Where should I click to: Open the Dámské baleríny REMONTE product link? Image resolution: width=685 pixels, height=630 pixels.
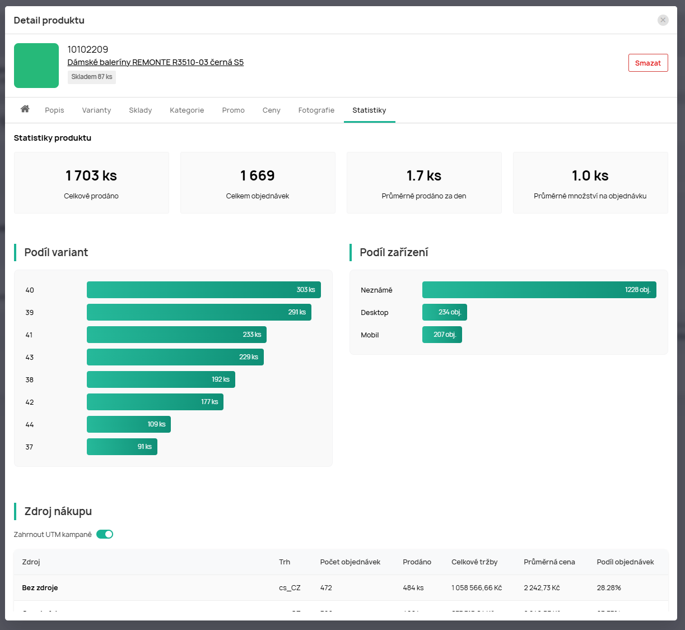click(x=155, y=62)
